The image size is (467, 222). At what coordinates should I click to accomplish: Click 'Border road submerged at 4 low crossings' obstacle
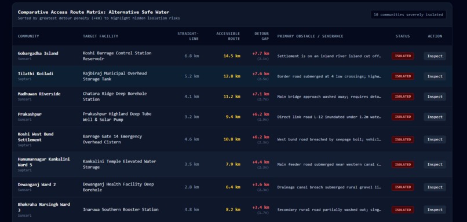point(329,76)
